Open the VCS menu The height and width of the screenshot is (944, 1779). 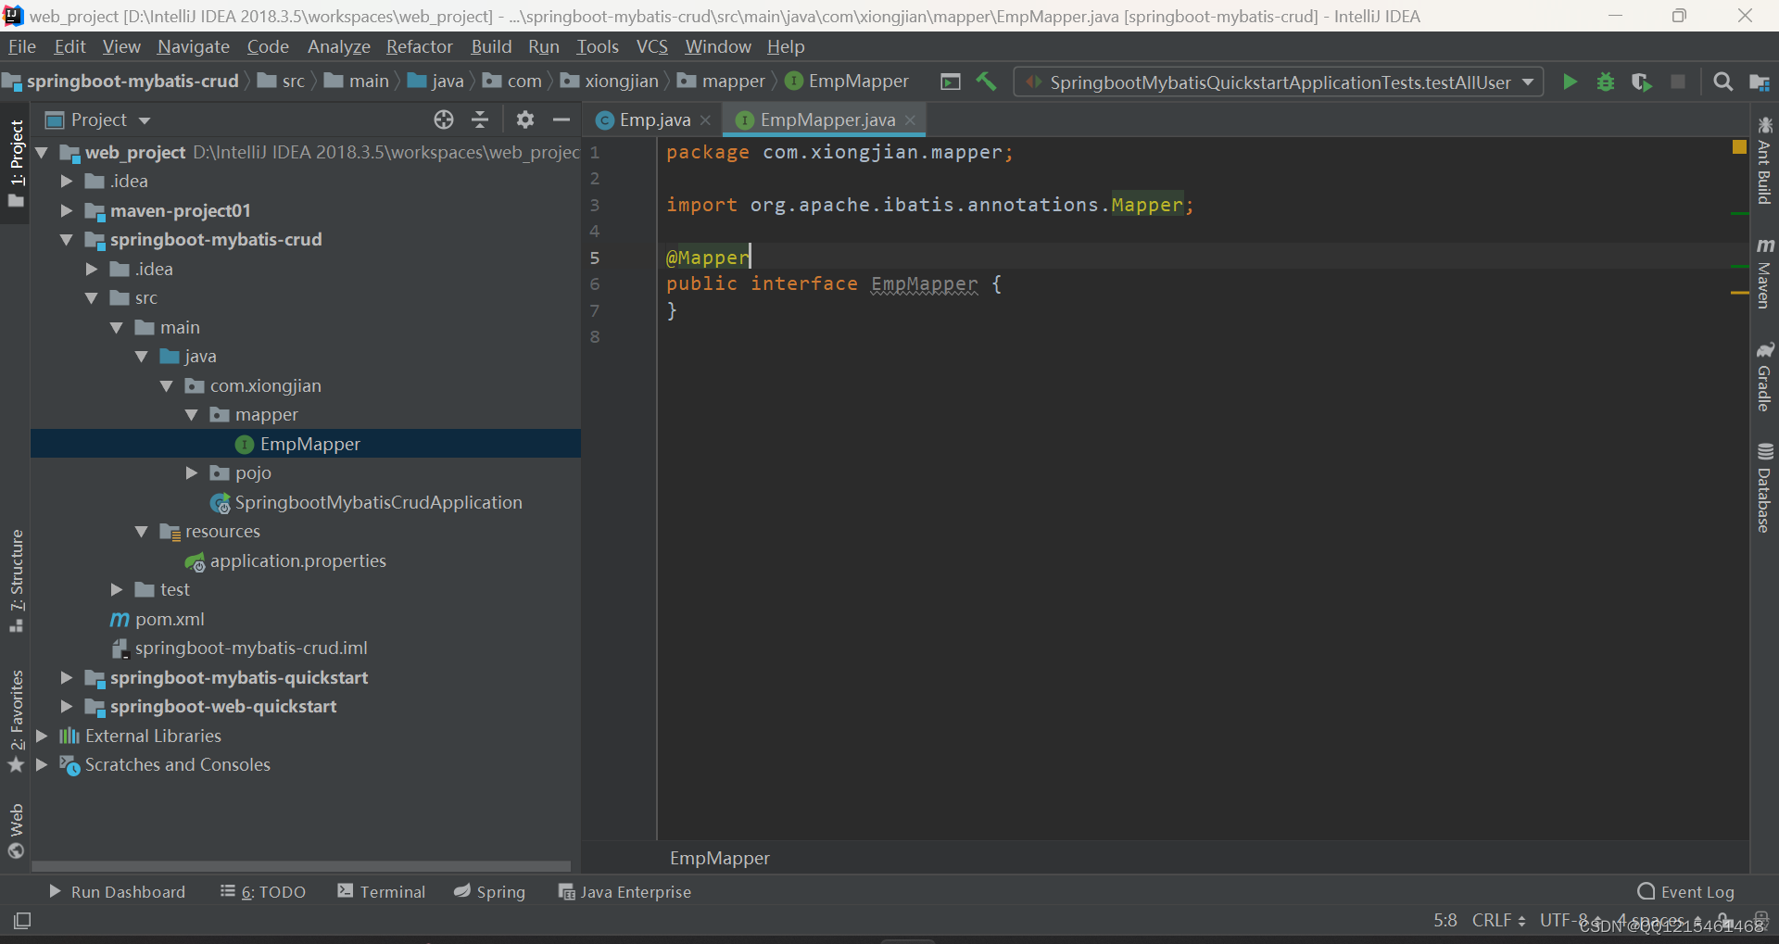[652, 46]
